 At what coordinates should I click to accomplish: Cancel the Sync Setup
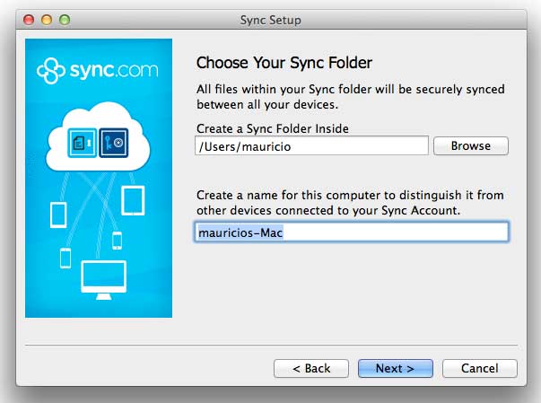point(480,369)
